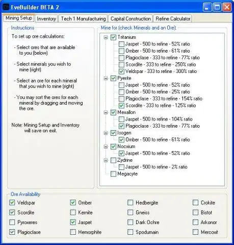Viewport: 234px width, 245px height.
Task: Check Plagioclase 77% ratio under Tritanium
Action: (121, 58)
